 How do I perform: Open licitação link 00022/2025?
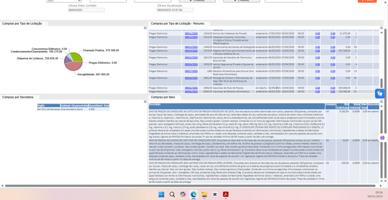(x=191, y=88)
